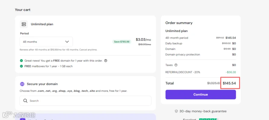Click the Domain privacy protection line
The width and height of the screenshot is (269, 120).
[201, 55]
